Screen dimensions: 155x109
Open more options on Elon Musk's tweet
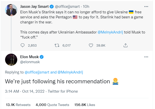146,57
